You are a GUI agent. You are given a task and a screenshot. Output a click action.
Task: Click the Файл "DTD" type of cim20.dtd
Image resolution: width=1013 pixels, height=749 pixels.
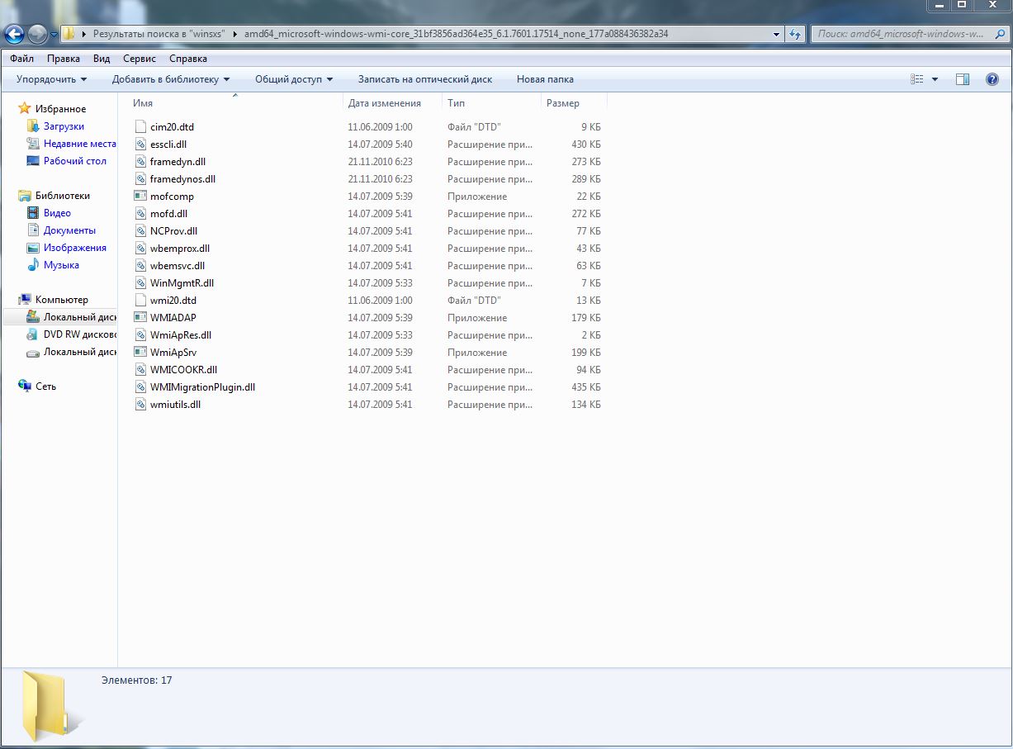[474, 126]
